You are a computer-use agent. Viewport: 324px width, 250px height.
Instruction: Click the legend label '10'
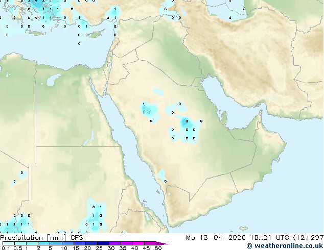pos(64,248)
